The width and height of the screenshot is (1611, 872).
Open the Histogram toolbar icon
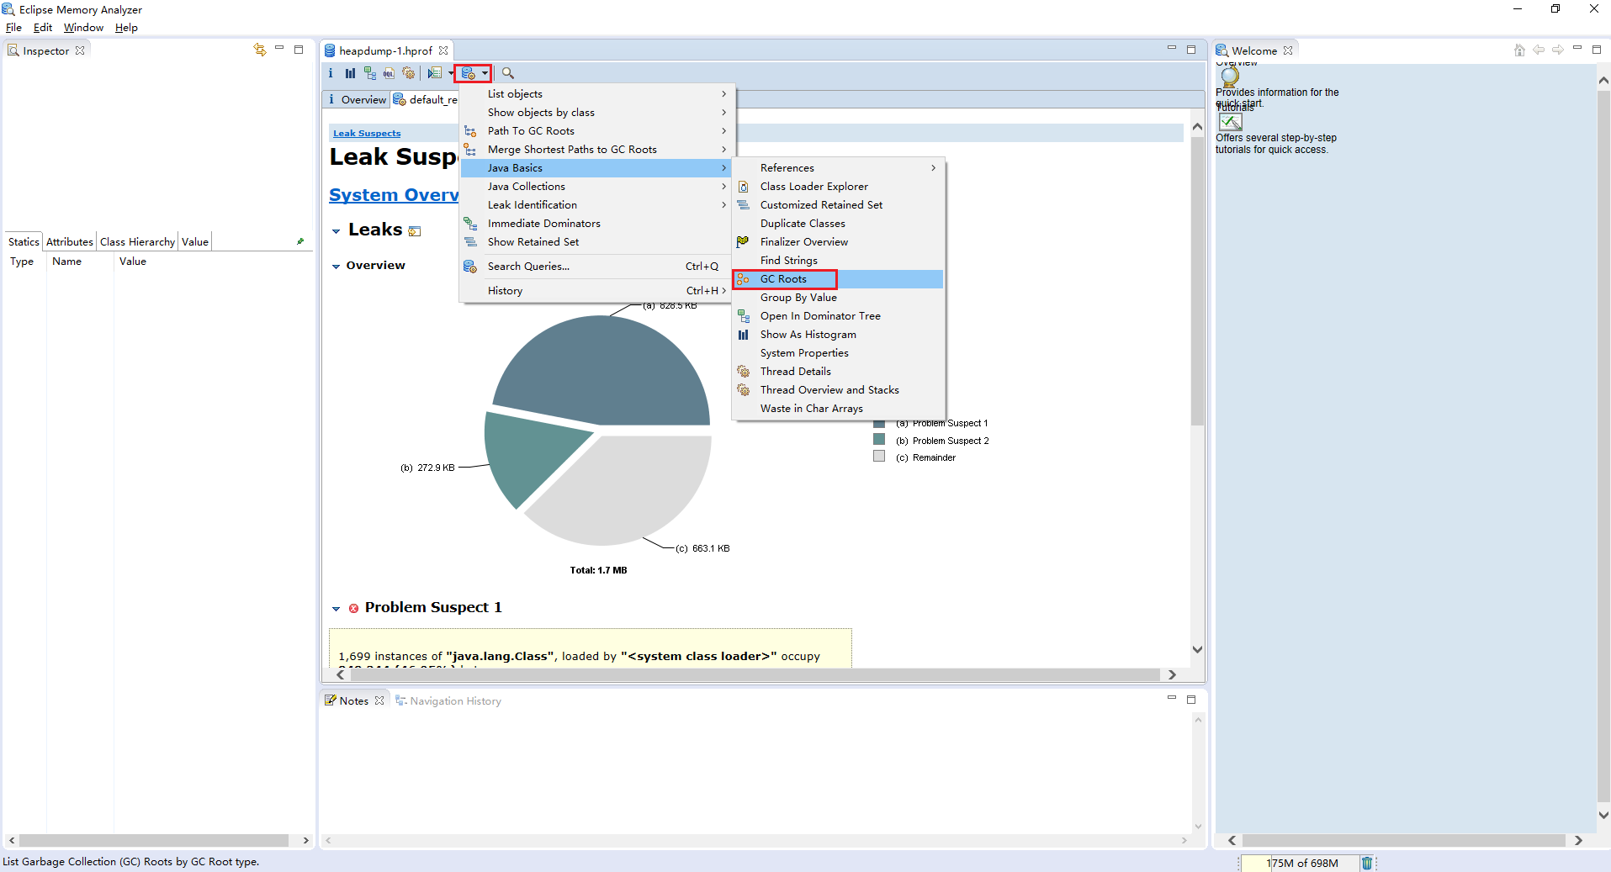point(350,73)
